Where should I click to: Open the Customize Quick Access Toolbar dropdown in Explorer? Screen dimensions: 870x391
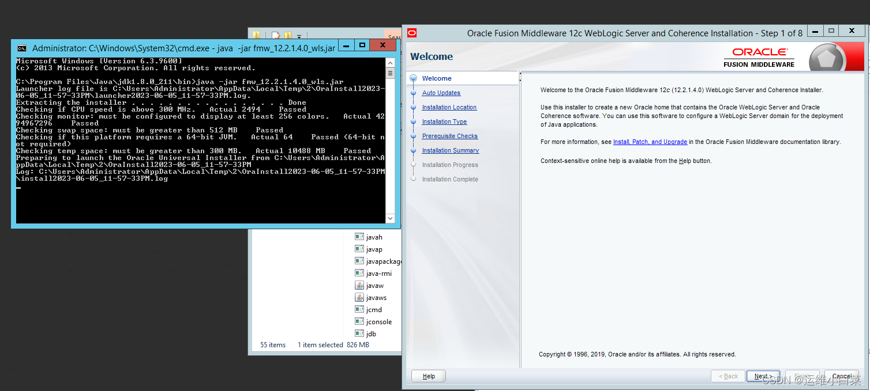[x=299, y=36]
